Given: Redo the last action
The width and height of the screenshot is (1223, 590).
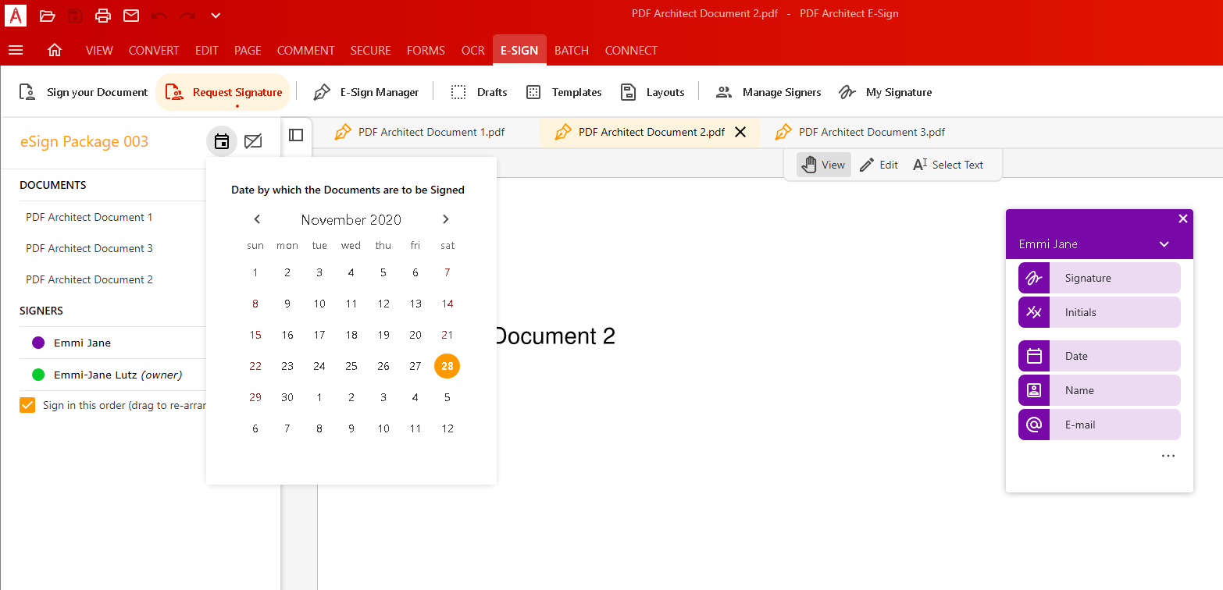Looking at the screenshot, I should [x=187, y=15].
